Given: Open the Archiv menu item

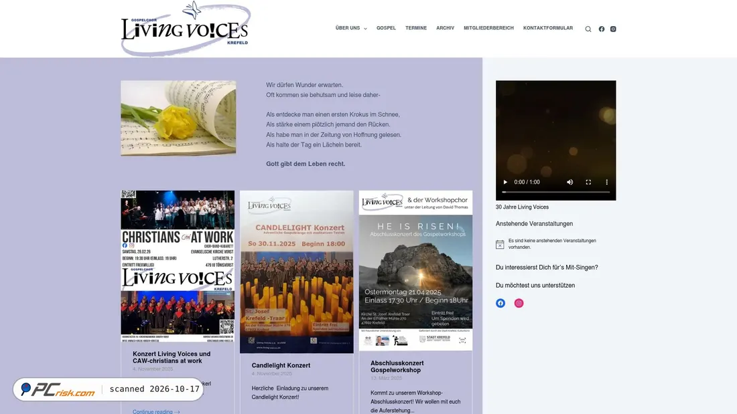Looking at the screenshot, I should 445,28.
